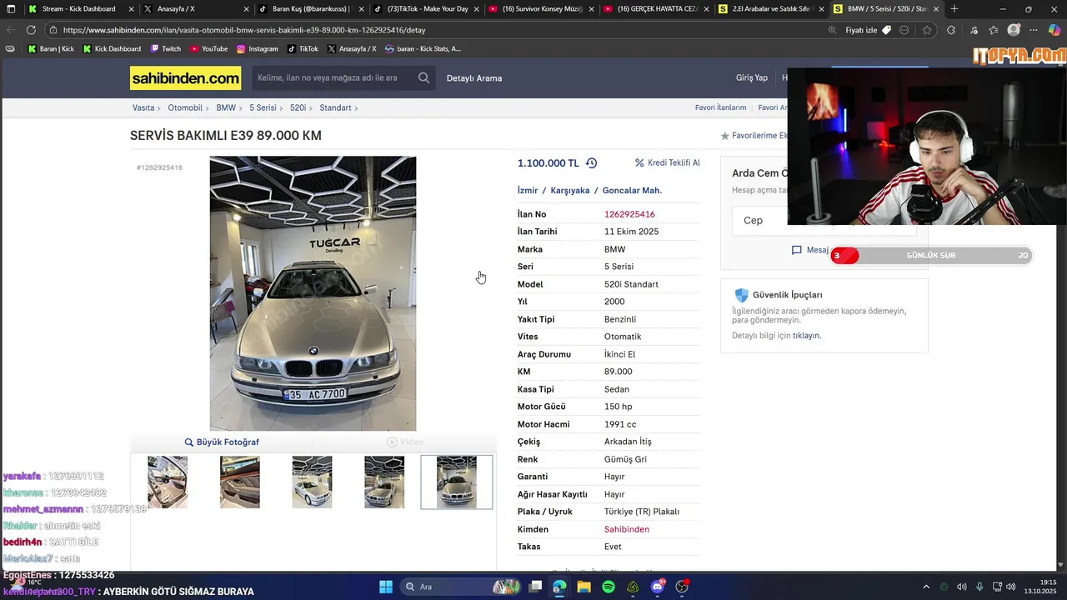Image resolution: width=1067 pixels, height=600 pixels.
Task: Open Instagram bookmark
Action: point(258,48)
